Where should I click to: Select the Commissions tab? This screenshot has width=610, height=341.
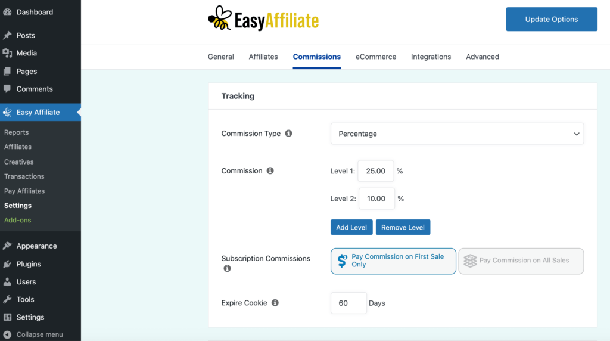coord(317,57)
